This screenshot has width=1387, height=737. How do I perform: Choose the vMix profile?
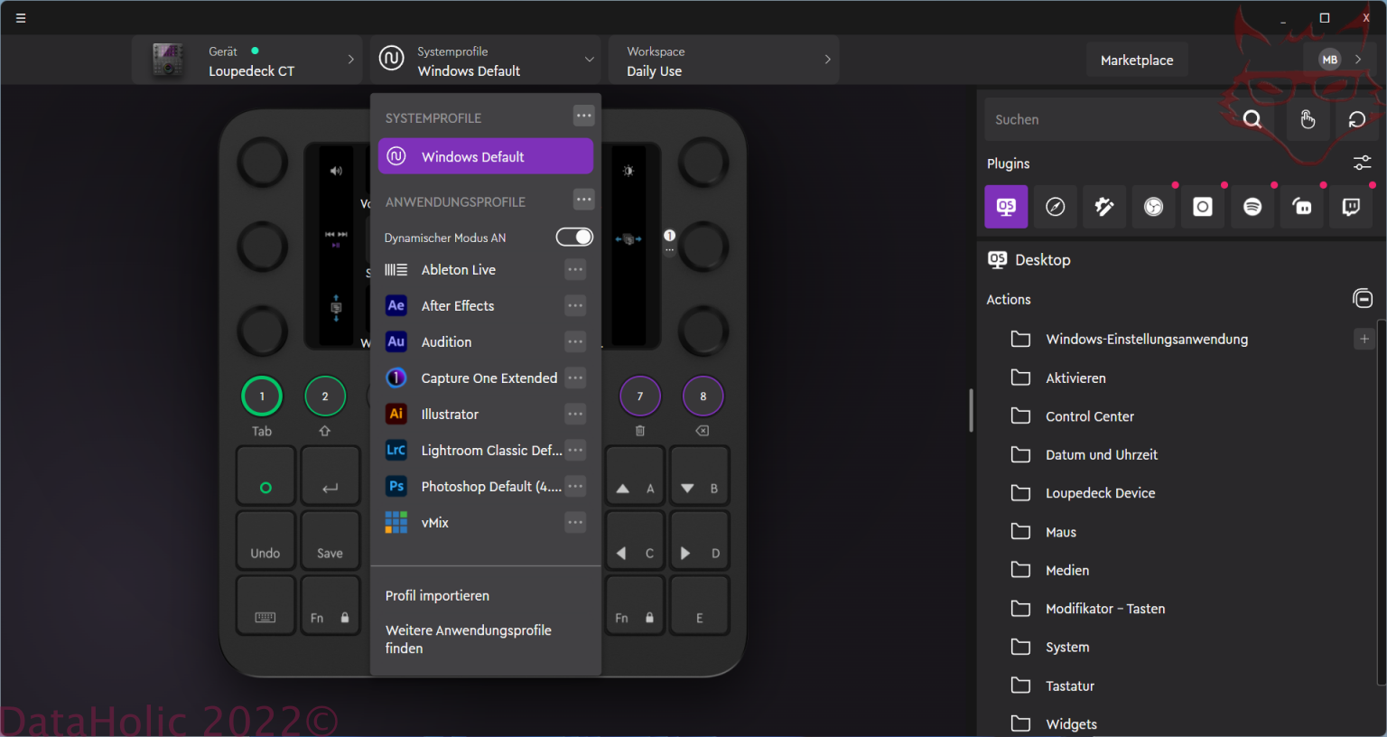click(x=434, y=522)
